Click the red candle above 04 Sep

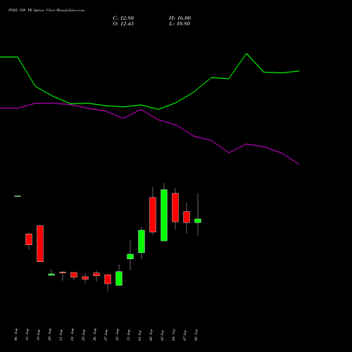tap(175, 208)
